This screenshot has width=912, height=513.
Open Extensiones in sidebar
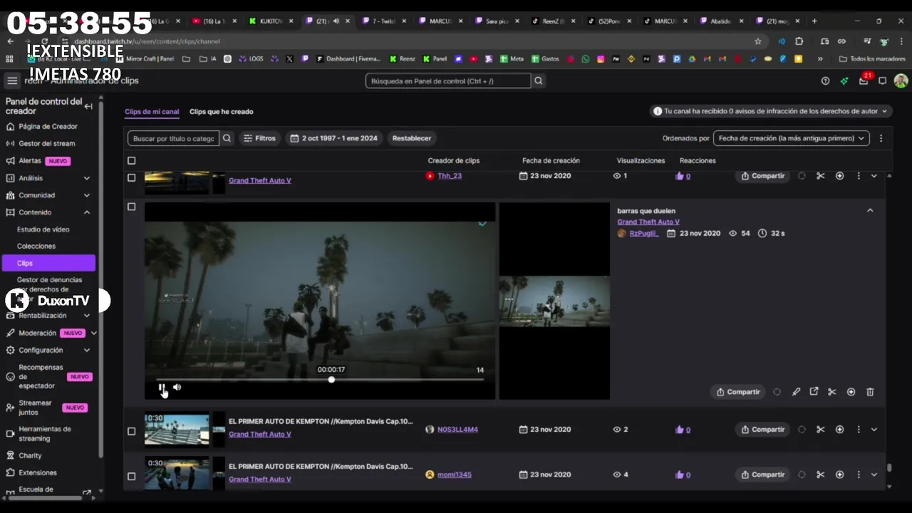(x=38, y=472)
